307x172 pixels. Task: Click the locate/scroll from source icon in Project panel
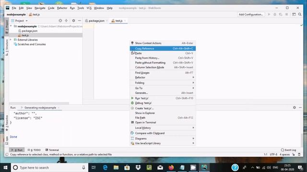click(x=60, y=21)
